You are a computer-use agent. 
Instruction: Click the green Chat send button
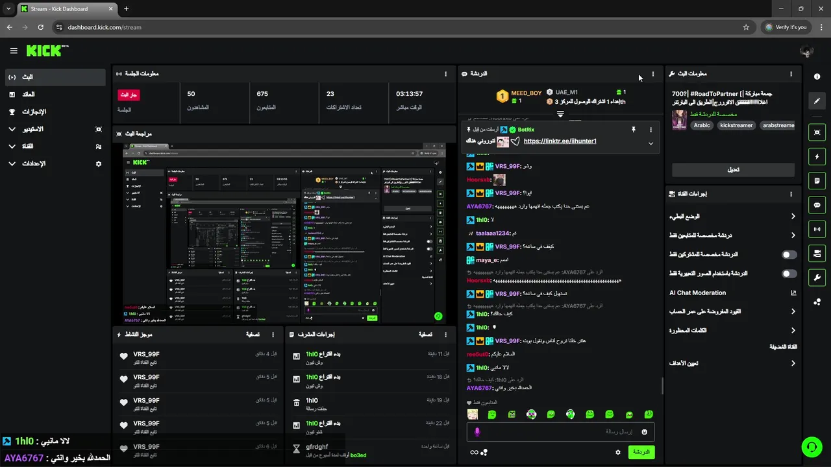(x=641, y=452)
